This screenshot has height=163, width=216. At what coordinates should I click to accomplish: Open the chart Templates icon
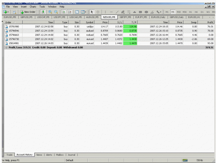coord(83,12)
